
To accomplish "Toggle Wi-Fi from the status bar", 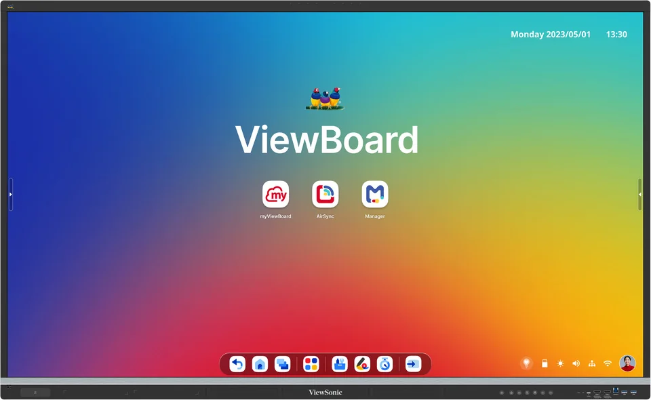I will [x=608, y=363].
